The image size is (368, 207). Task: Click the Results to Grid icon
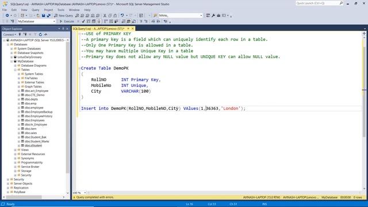129,21
